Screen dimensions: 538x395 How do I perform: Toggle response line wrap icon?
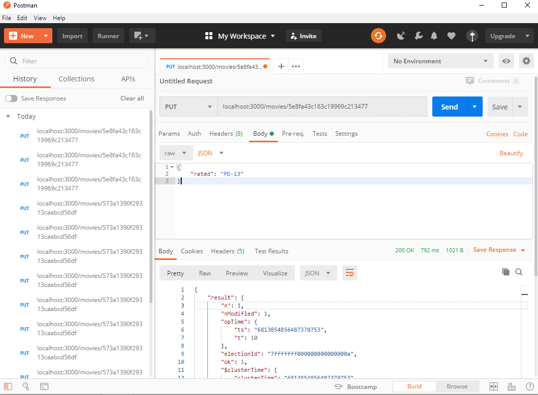tap(349, 273)
